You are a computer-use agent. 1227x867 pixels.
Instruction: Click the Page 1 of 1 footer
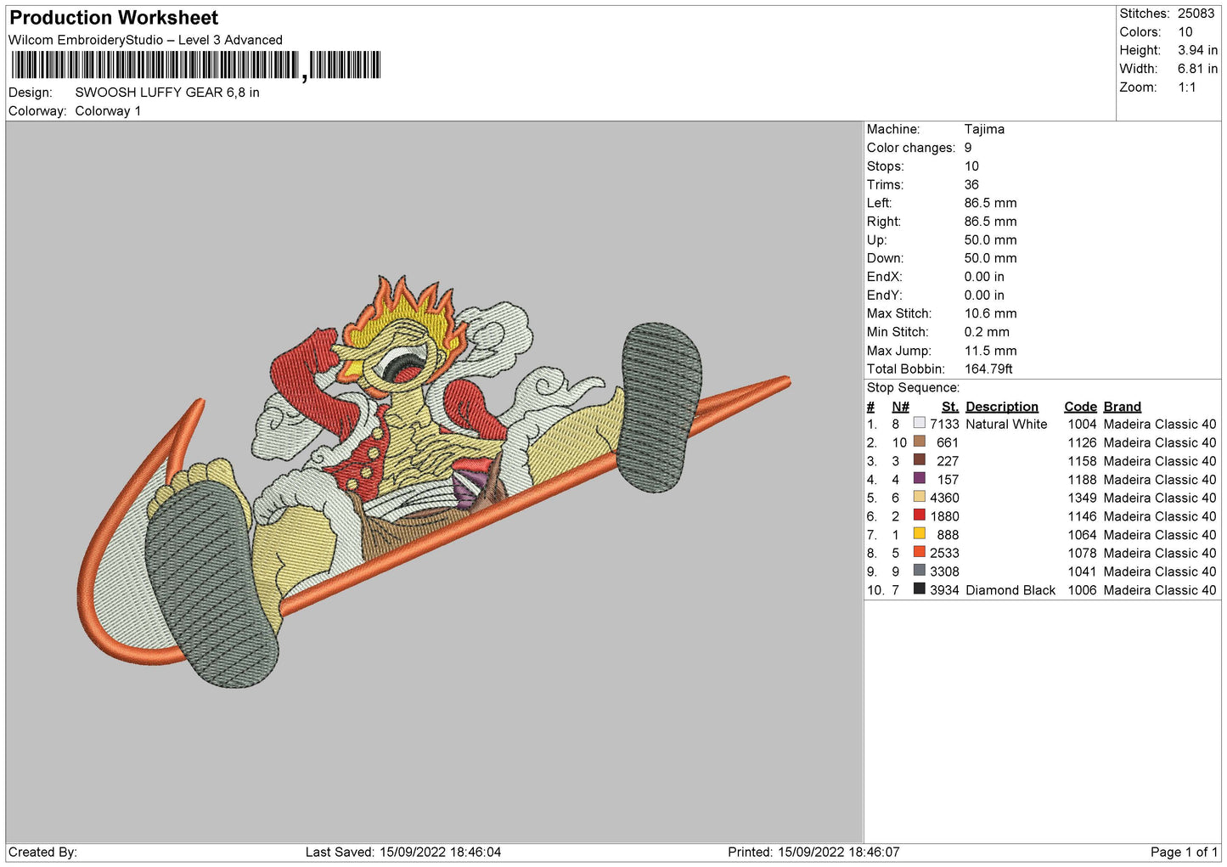[x=1183, y=852]
